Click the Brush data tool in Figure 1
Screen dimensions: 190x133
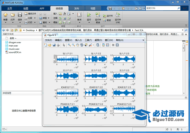(x=90, y=45)
